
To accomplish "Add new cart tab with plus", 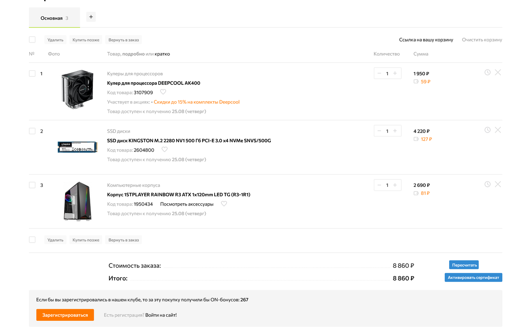I will click(x=91, y=17).
